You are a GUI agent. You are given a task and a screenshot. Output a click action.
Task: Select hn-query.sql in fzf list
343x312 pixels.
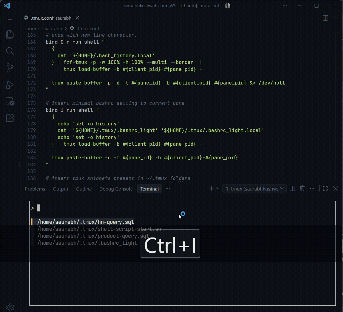85,222
